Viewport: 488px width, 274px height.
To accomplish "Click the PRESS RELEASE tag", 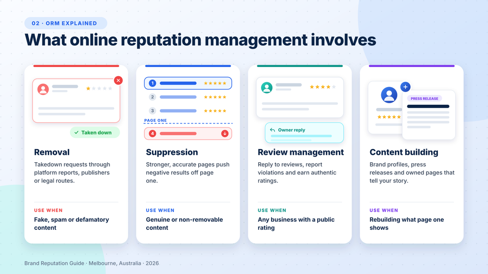I will (x=424, y=98).
